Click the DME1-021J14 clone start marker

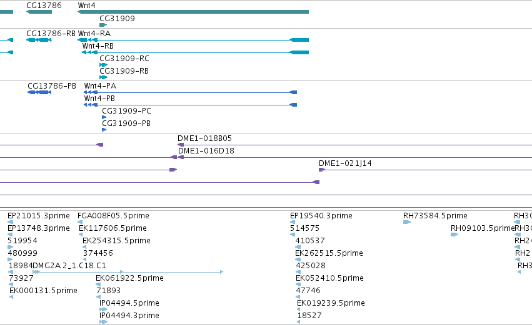click(x=322, y=170)
